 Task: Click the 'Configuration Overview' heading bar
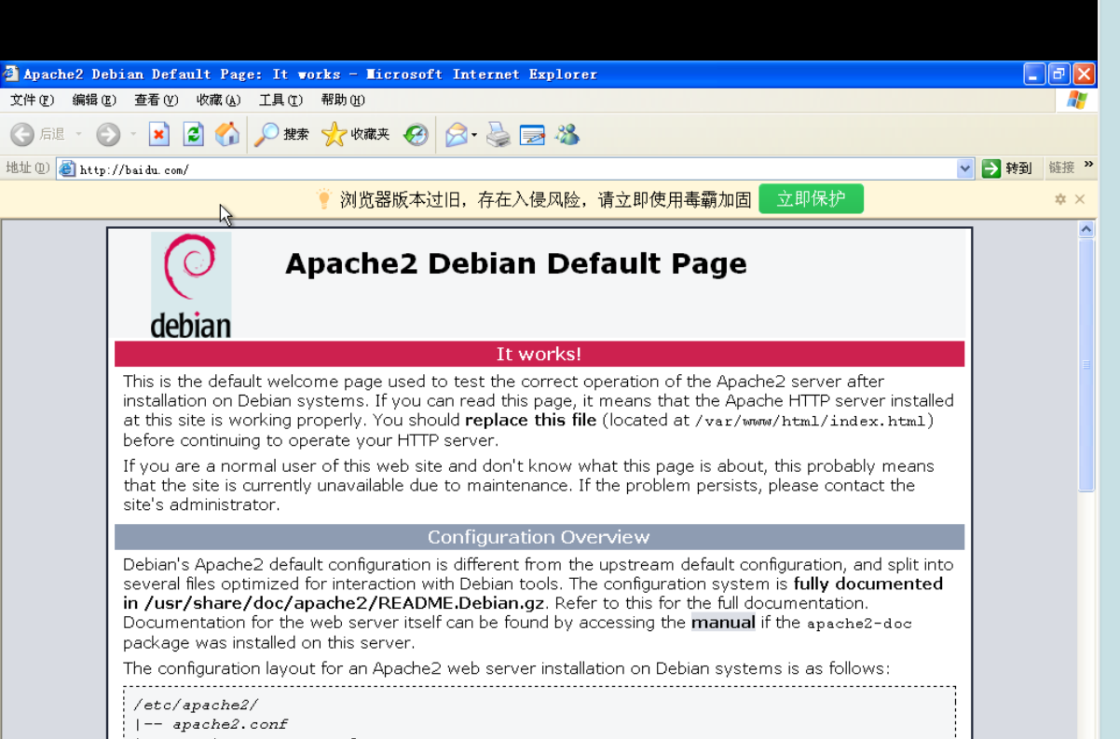[x=539, y=537]
